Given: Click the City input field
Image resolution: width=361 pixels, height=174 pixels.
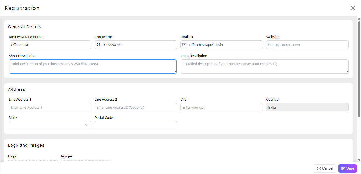Looking at the screenshot, I should point(221,107).
